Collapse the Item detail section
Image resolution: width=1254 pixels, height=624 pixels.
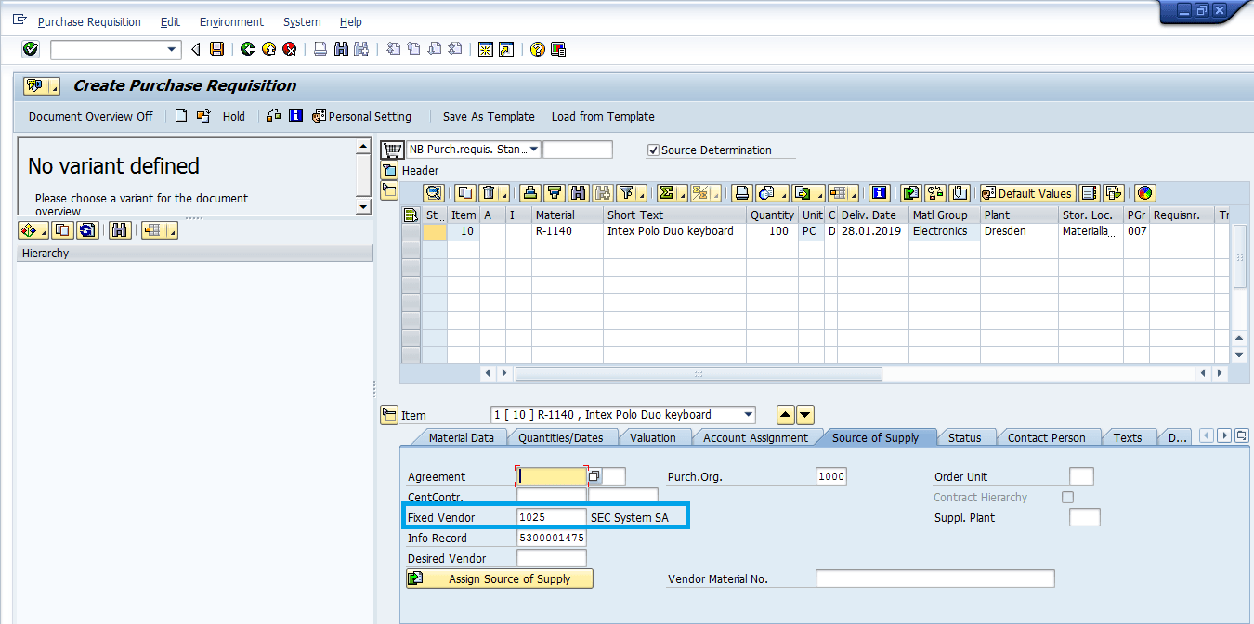click(389, 415)
